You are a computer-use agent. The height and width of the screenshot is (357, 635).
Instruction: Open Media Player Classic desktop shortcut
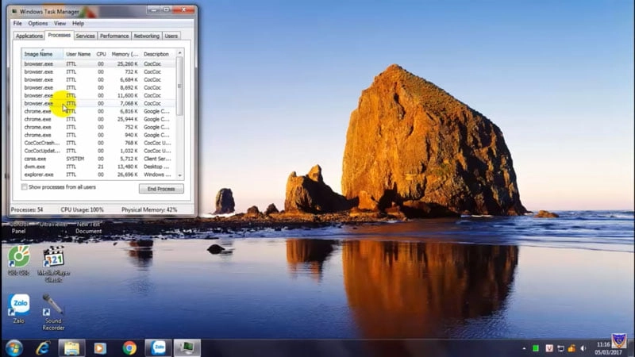coord(53,264)
